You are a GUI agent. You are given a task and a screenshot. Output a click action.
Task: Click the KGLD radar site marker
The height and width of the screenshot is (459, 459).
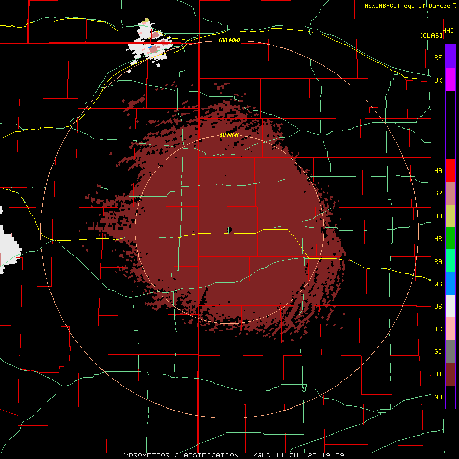click(x=229, y=230)
